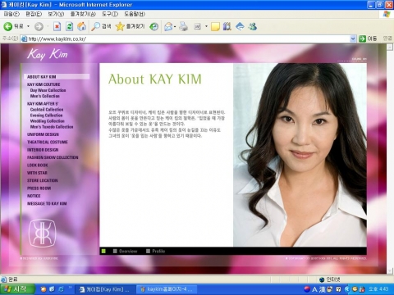Open PRESS ROOM link
This screenshot has width=394, height=295.
click(x=39, y=188)
